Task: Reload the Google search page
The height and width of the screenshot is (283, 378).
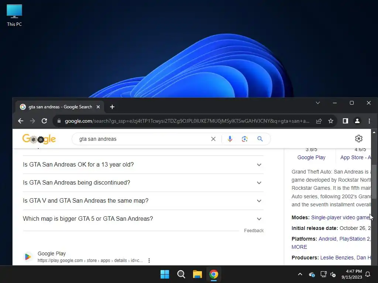Action: click(44, 121)
